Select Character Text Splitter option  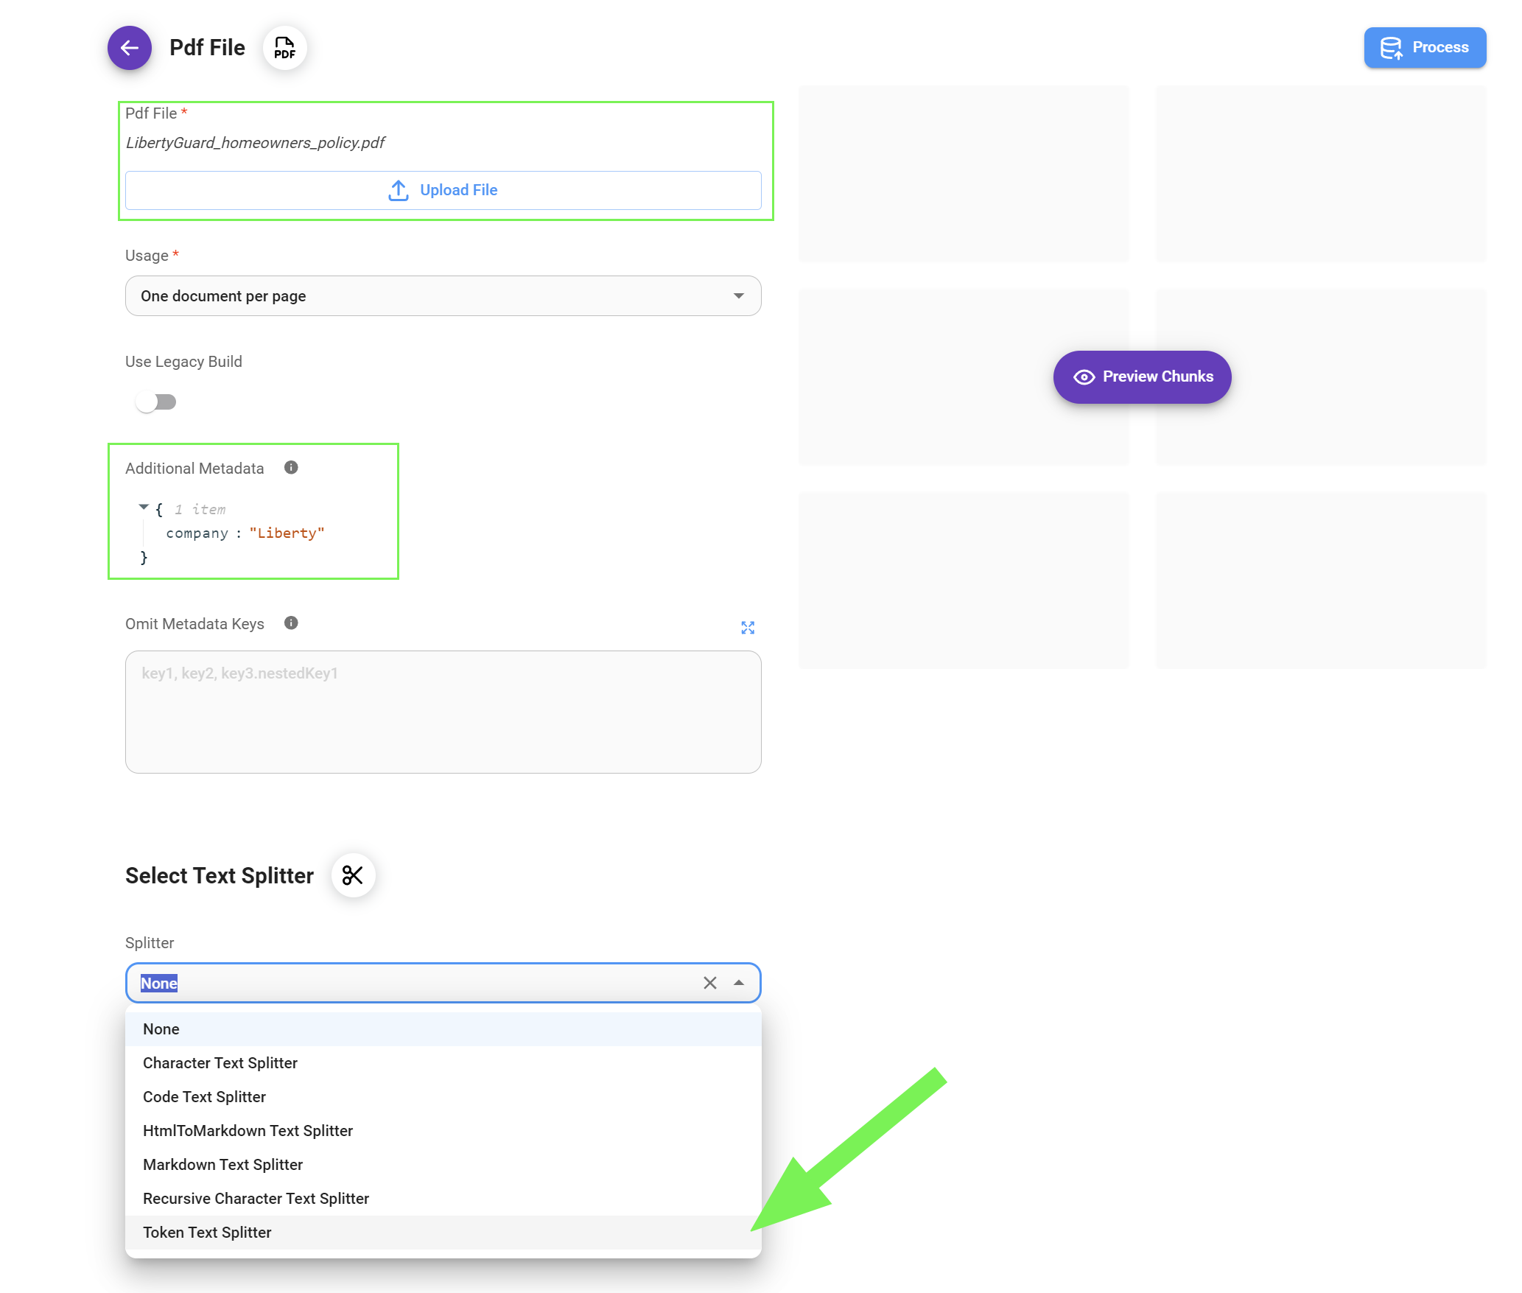tap(220, 1063)
